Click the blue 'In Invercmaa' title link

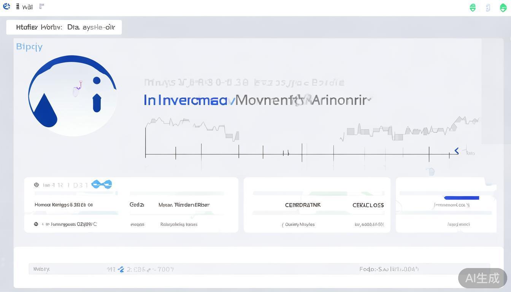pos(186,100)
